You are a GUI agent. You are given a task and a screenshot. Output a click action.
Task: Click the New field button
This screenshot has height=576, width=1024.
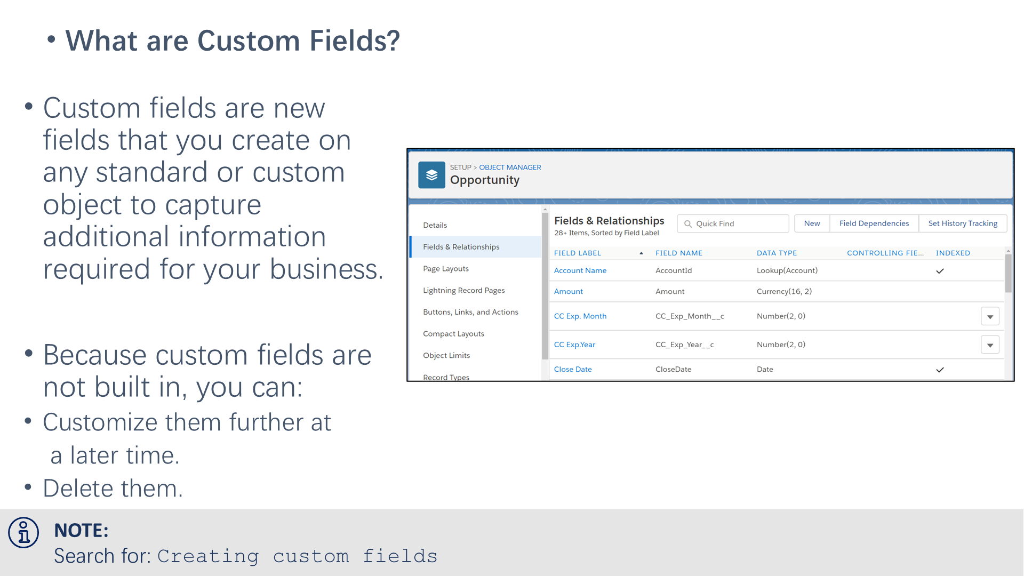click(812, 223)
